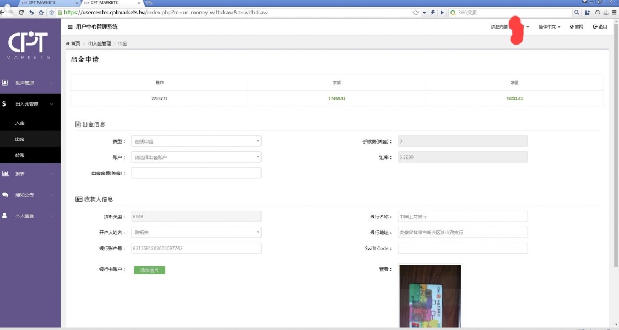Expand the 报表 sidebar section
The image size is (619, 330).
tap(30, 173)
